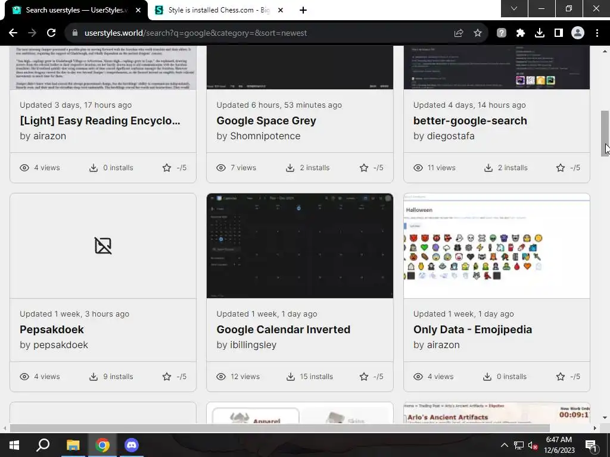This screenshot has width=610, height=457.
Task: Open the Extensions puzzle menu
Action: coord(521,33)
